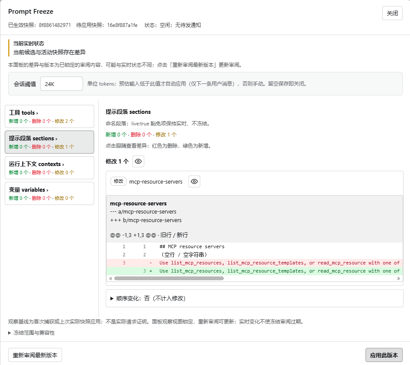Open the 运行上下文 contexts category
Image resolution: width=410 pixels, height=365 pixels.
tap(49, 168)
